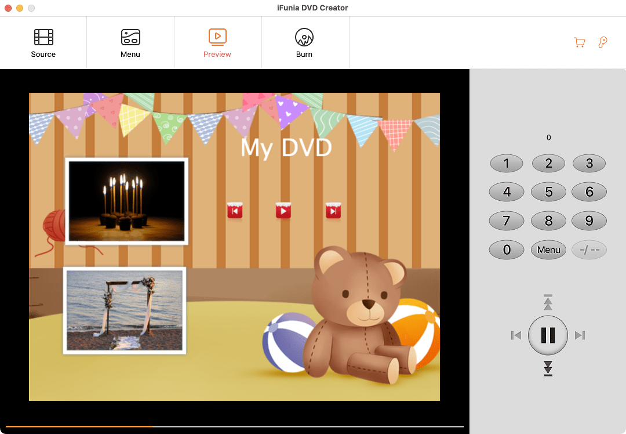
Task: Select the birthday candles video thumbnail
Action: [x=126, y=201]
